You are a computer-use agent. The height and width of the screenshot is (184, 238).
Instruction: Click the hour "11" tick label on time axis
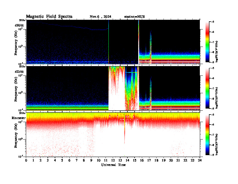coord(106,161)
